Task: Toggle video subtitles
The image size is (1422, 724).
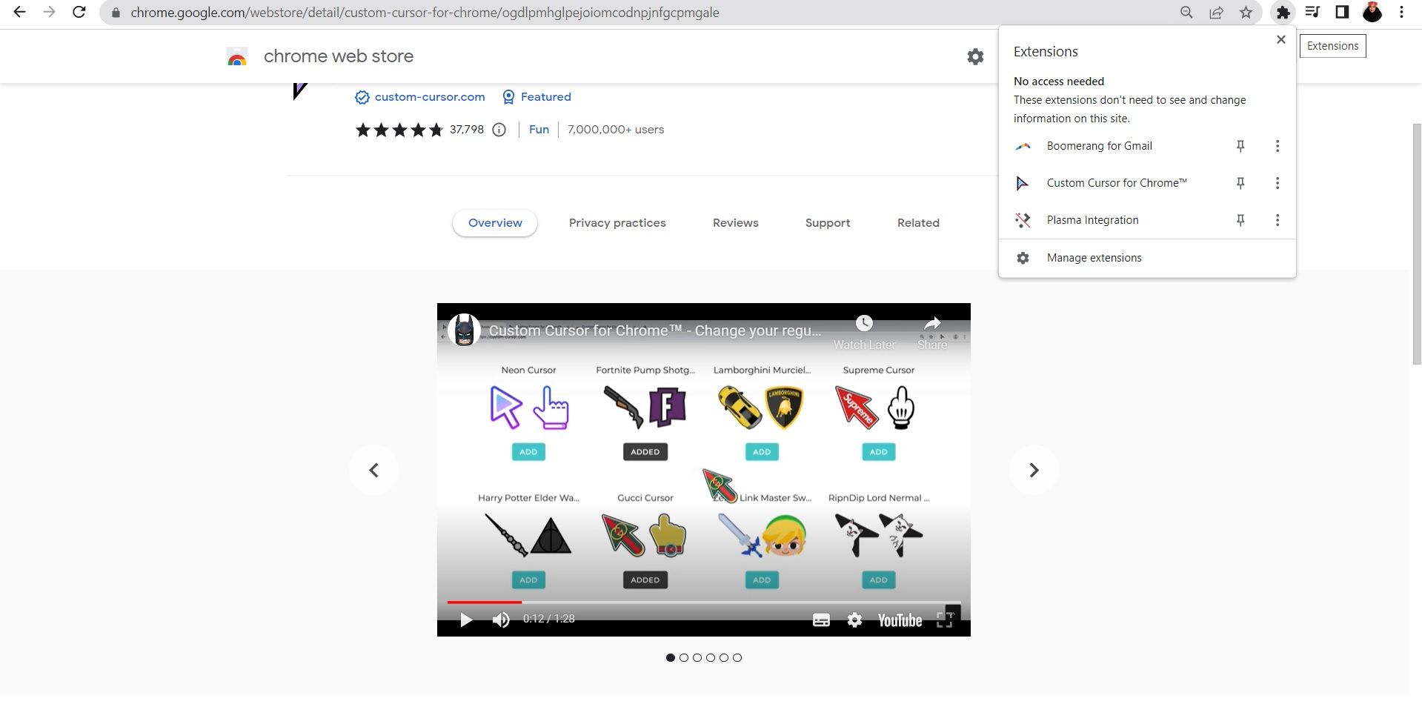Action: (821, 620)
